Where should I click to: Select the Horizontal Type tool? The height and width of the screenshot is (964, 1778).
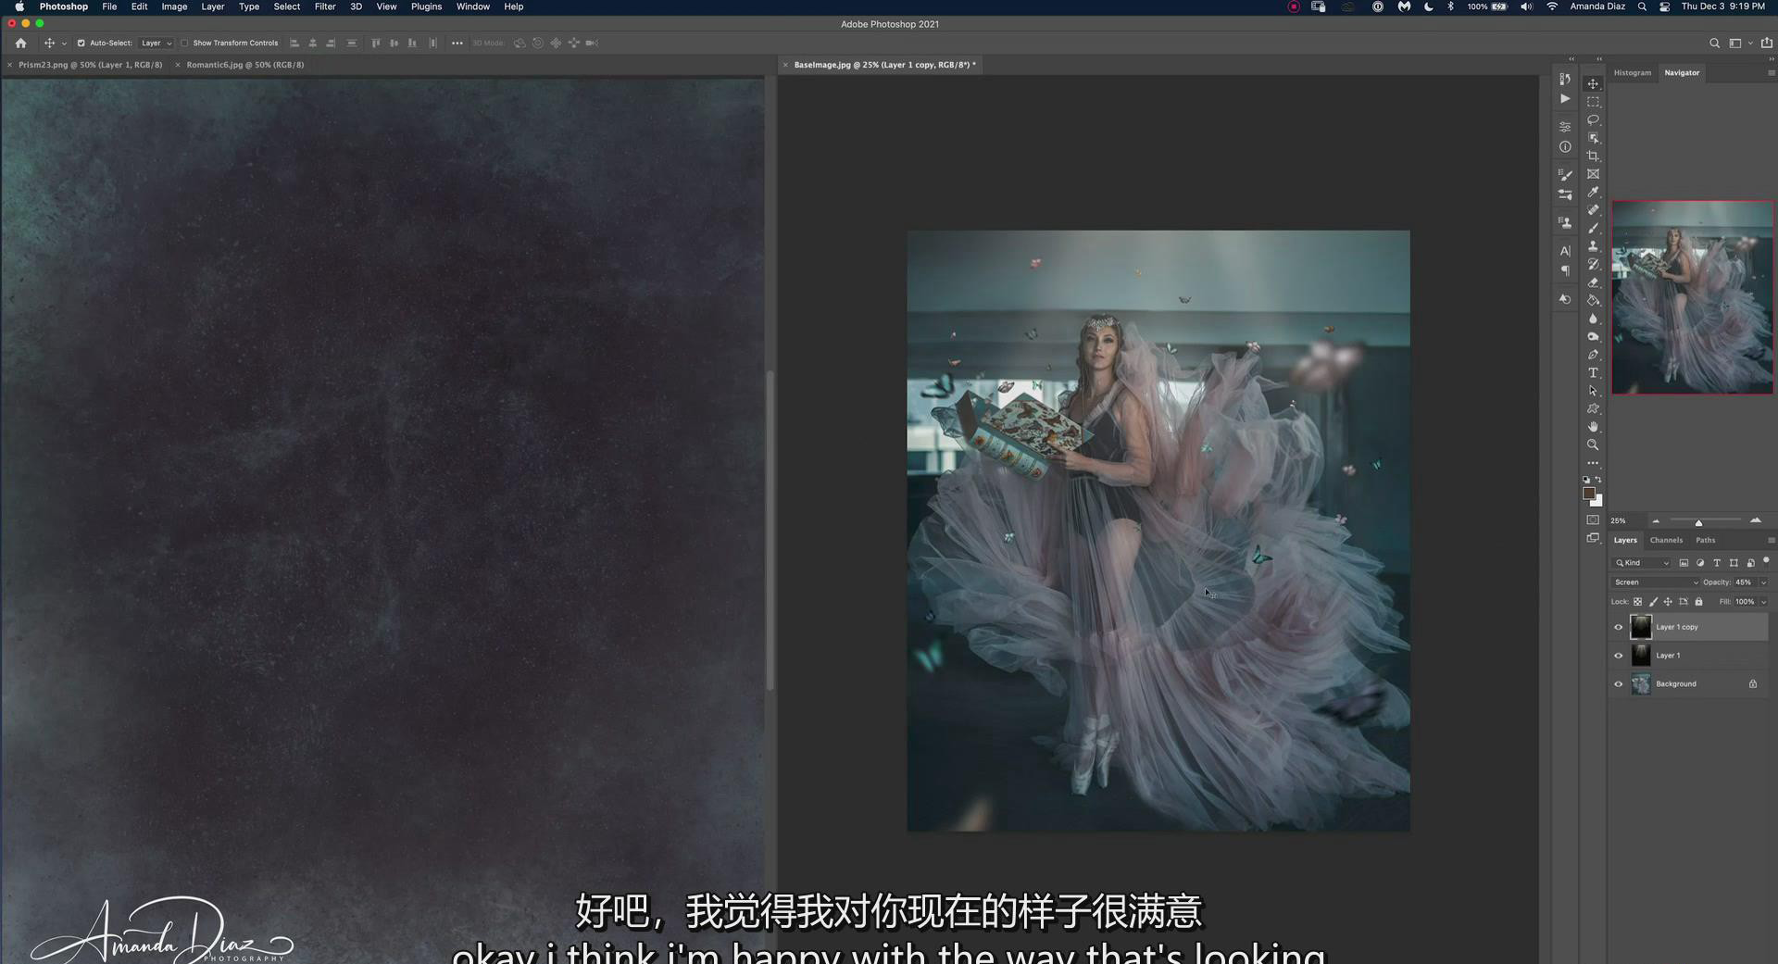point(1593,373)
